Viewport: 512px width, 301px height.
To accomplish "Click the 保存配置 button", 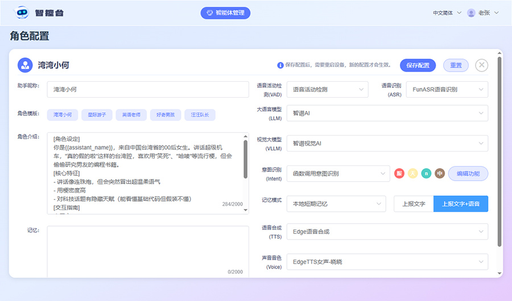I will tap(418, 65).
